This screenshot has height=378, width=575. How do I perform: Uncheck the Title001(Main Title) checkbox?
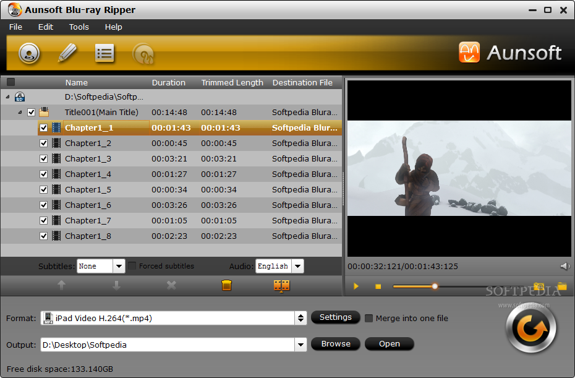point(31,113)
